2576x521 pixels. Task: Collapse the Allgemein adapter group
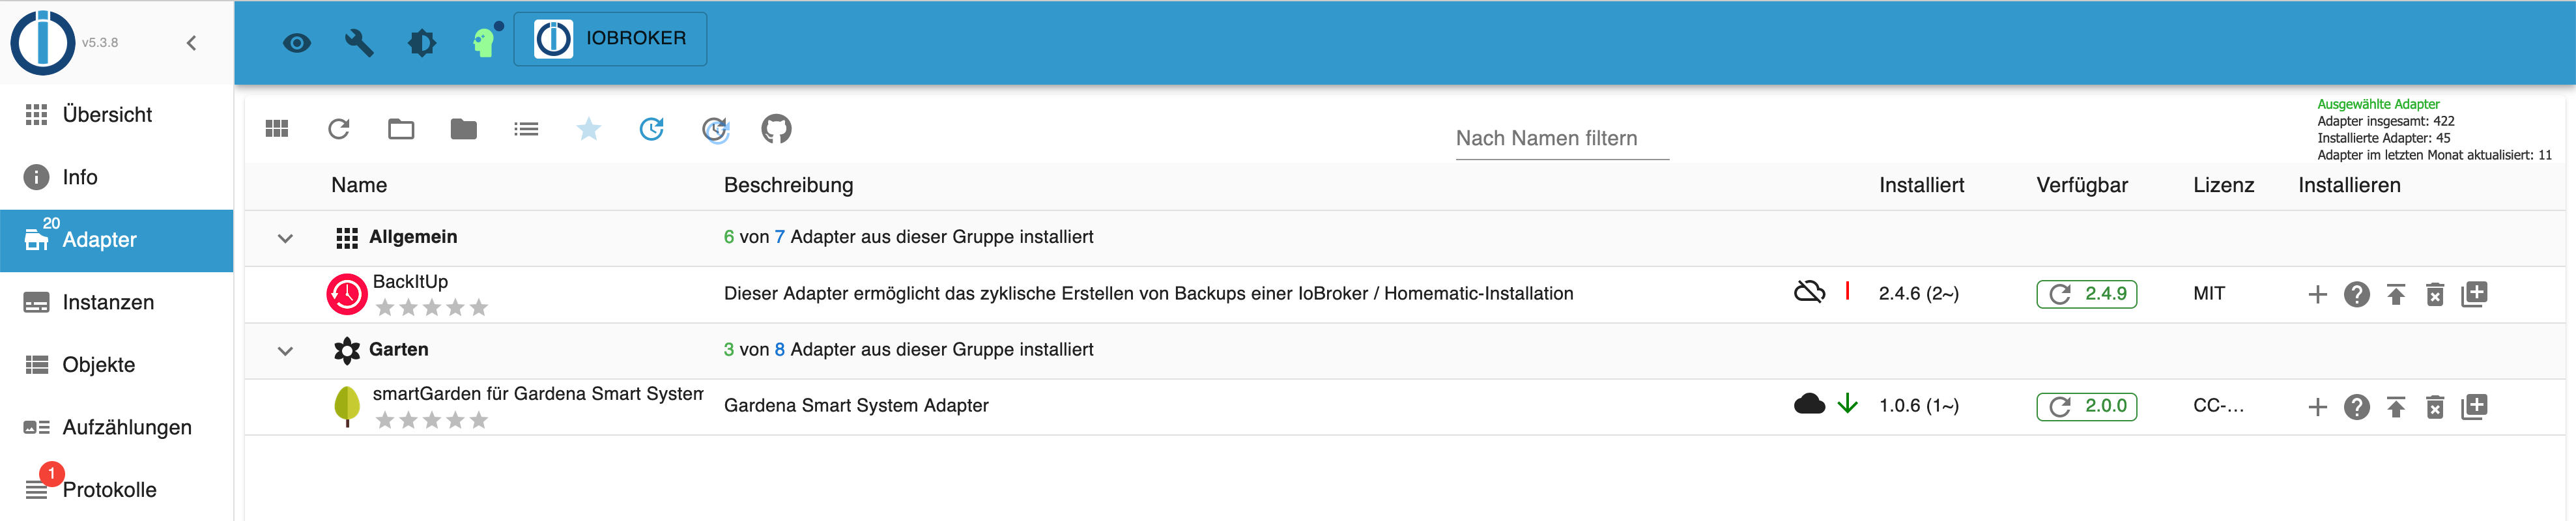[285, 238]
